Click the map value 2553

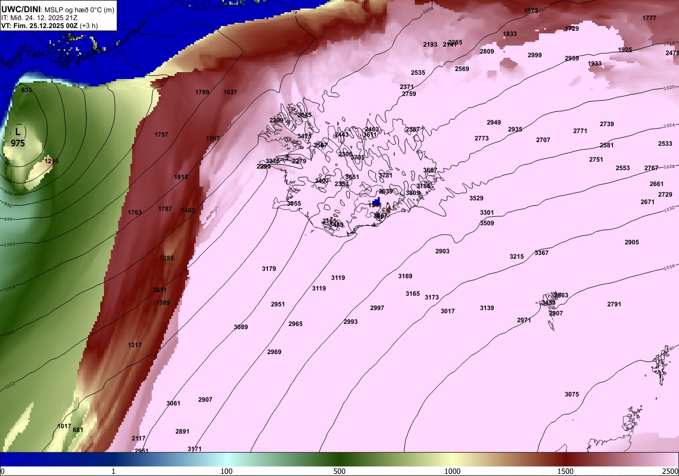(623, 168)
